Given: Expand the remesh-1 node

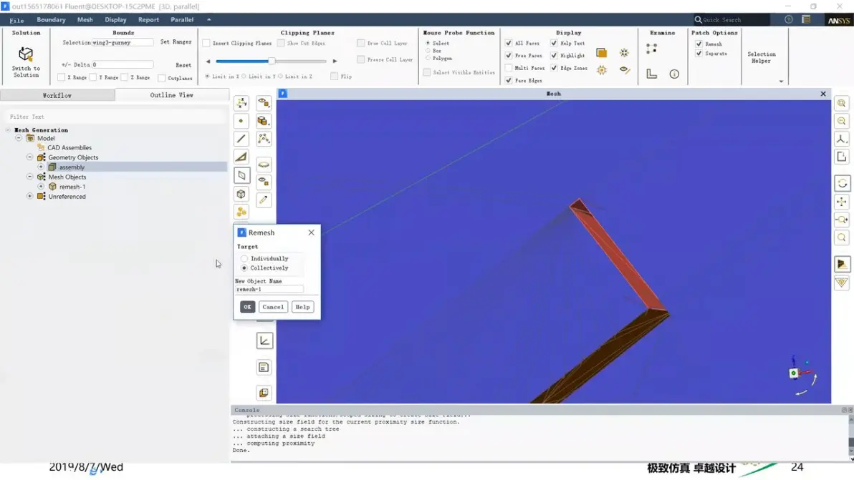Looking at the screenshot, I should click(41, 187).
